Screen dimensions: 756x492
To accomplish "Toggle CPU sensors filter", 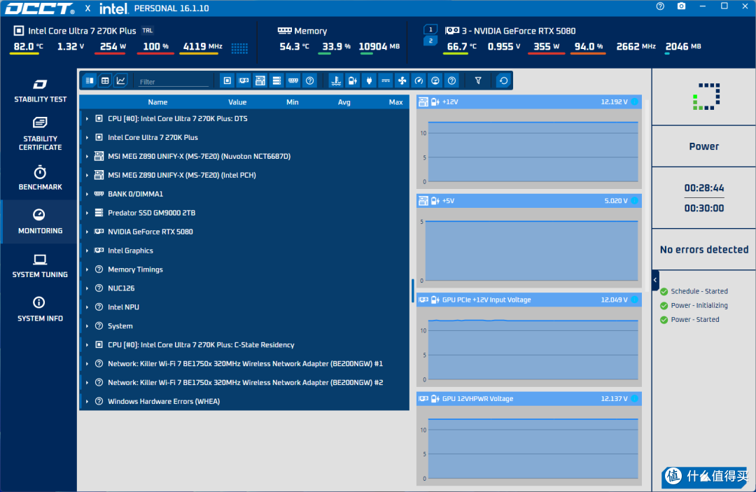I will pyautogui.click(x=227, y=80).
